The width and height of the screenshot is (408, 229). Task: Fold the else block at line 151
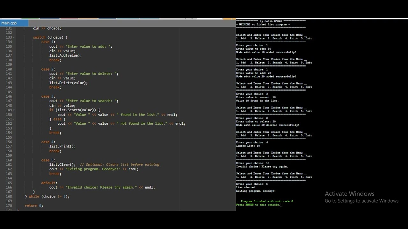tap(14, 119)
